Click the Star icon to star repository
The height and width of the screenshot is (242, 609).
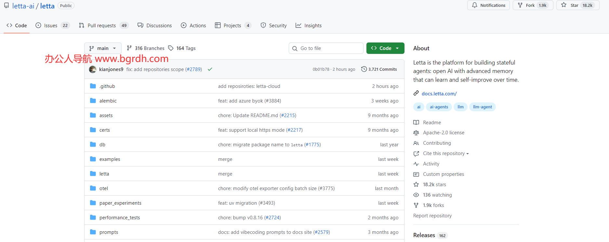coord(564,5)
